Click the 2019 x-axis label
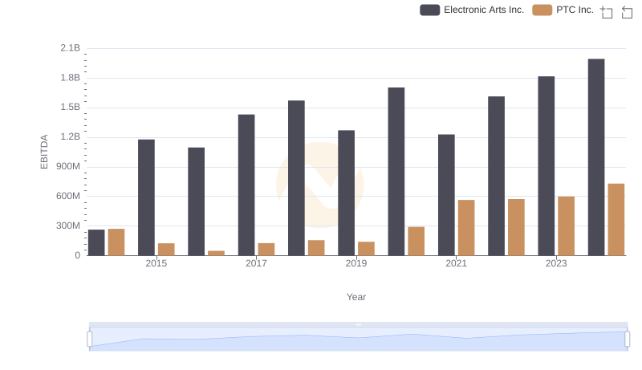 click(356, 263)
